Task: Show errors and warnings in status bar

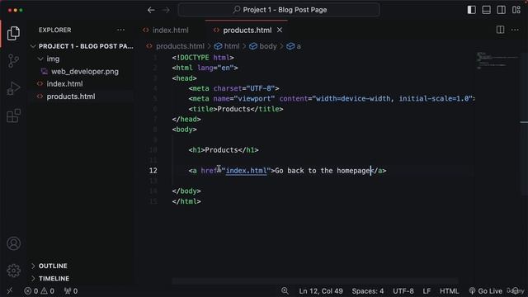Action: [x=39, y=291]
